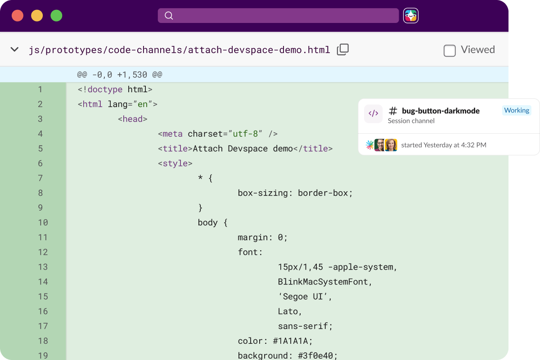The width and height of the screenshot is (540, 360).
Task: Click the Working status badge
Action: pos(517,110)
